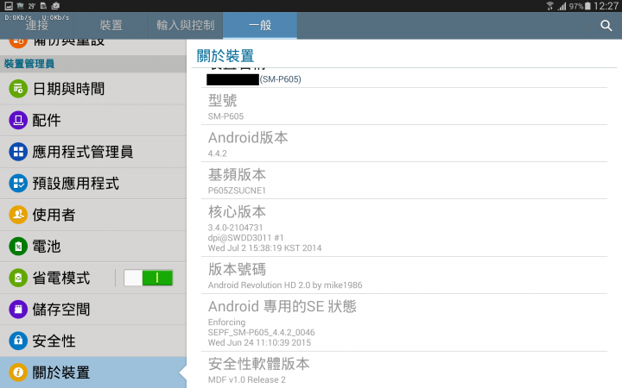Tap the device name (SM-P605) row

tap(403, 78)
